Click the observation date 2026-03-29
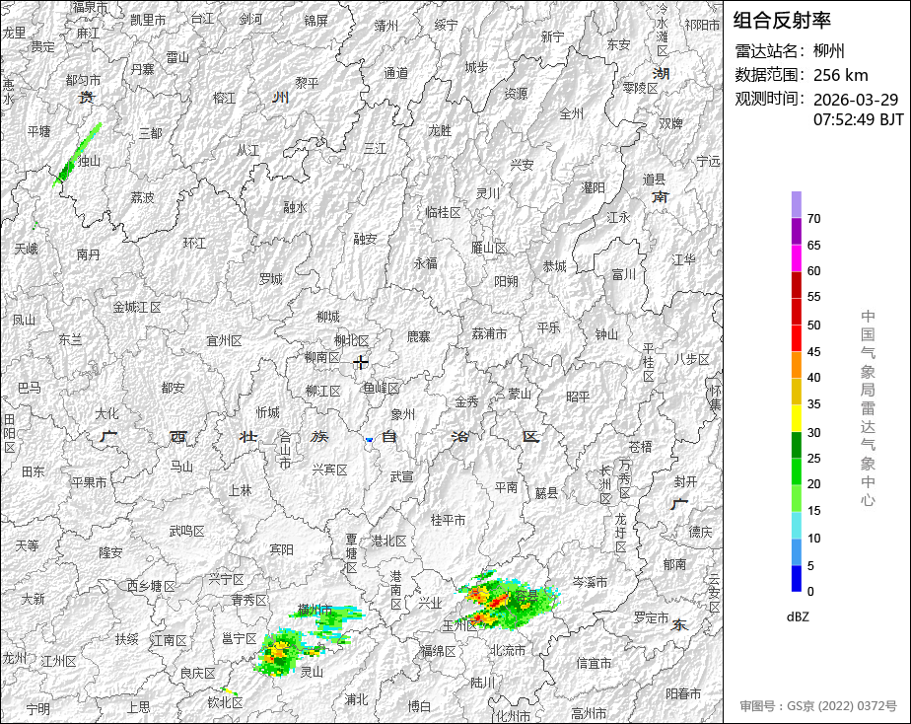The width and height of the screenshot is (911, 724). [x=856, y=100]
